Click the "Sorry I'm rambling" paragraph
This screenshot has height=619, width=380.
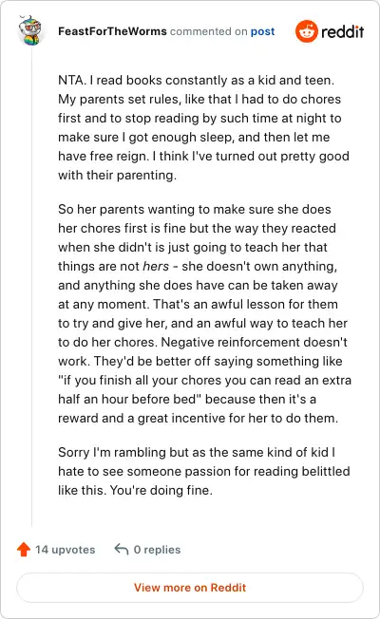pos(204,471)
